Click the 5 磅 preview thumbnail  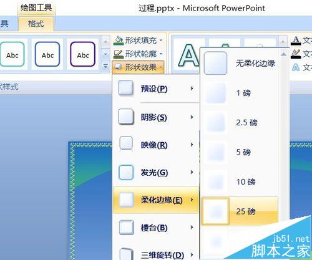(215, 152)
